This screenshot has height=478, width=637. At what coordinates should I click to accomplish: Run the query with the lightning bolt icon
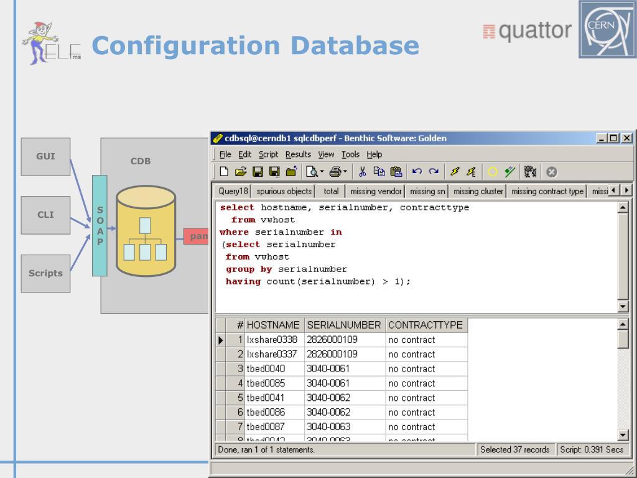(455, 172)
